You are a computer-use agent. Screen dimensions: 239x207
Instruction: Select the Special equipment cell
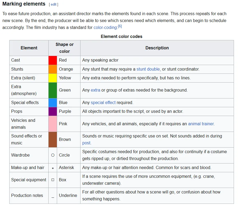pos(29,180)
